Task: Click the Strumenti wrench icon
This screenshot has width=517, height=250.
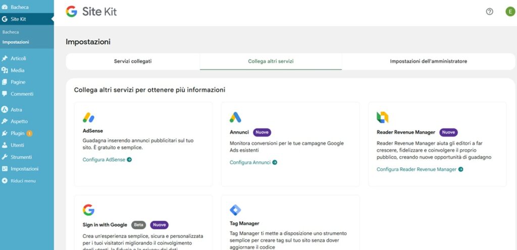Action: [5, 157]
